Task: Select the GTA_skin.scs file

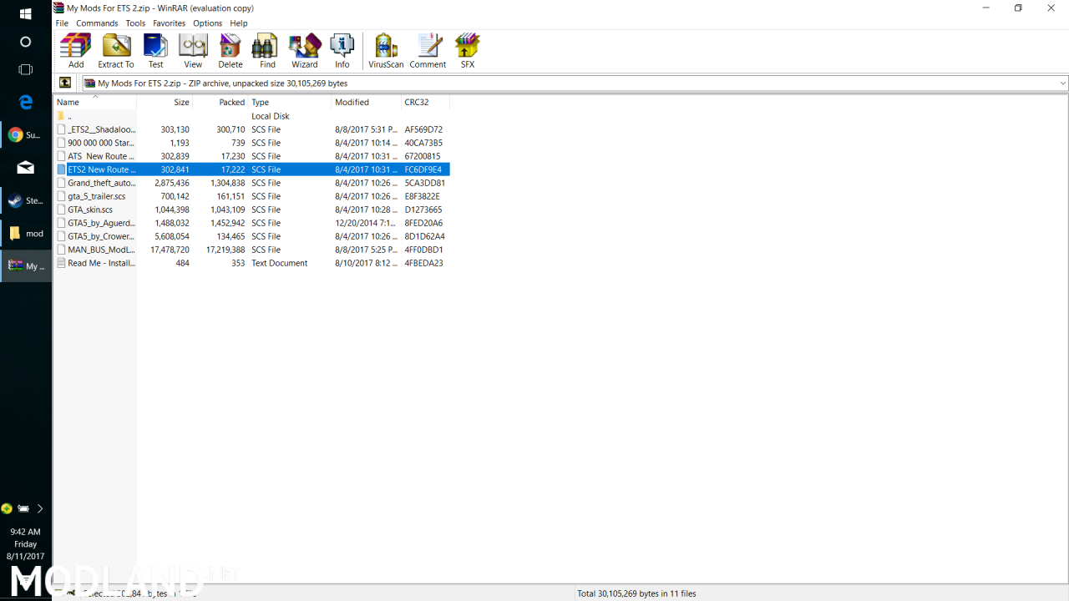Action: (90, 210)
